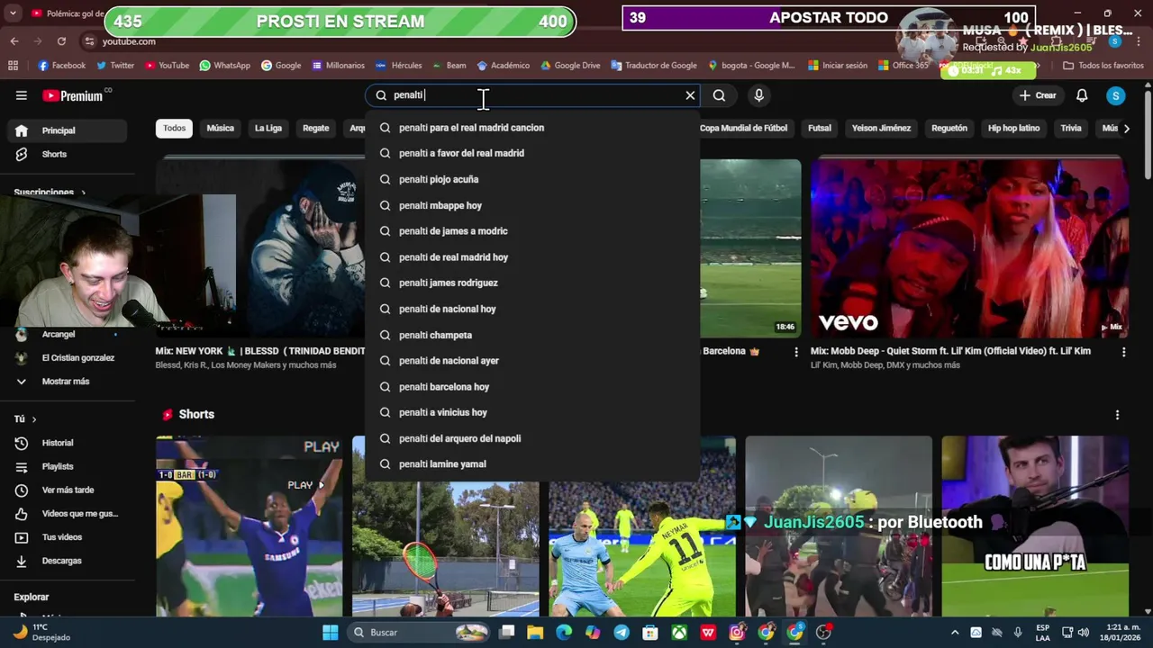Screen dimensions: 1153x648
Task: Click the search magnifier button
Action: tap(719, 95)
